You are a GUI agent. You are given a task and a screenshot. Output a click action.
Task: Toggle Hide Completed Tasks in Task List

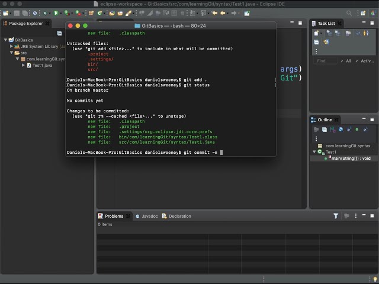[358, 33]
